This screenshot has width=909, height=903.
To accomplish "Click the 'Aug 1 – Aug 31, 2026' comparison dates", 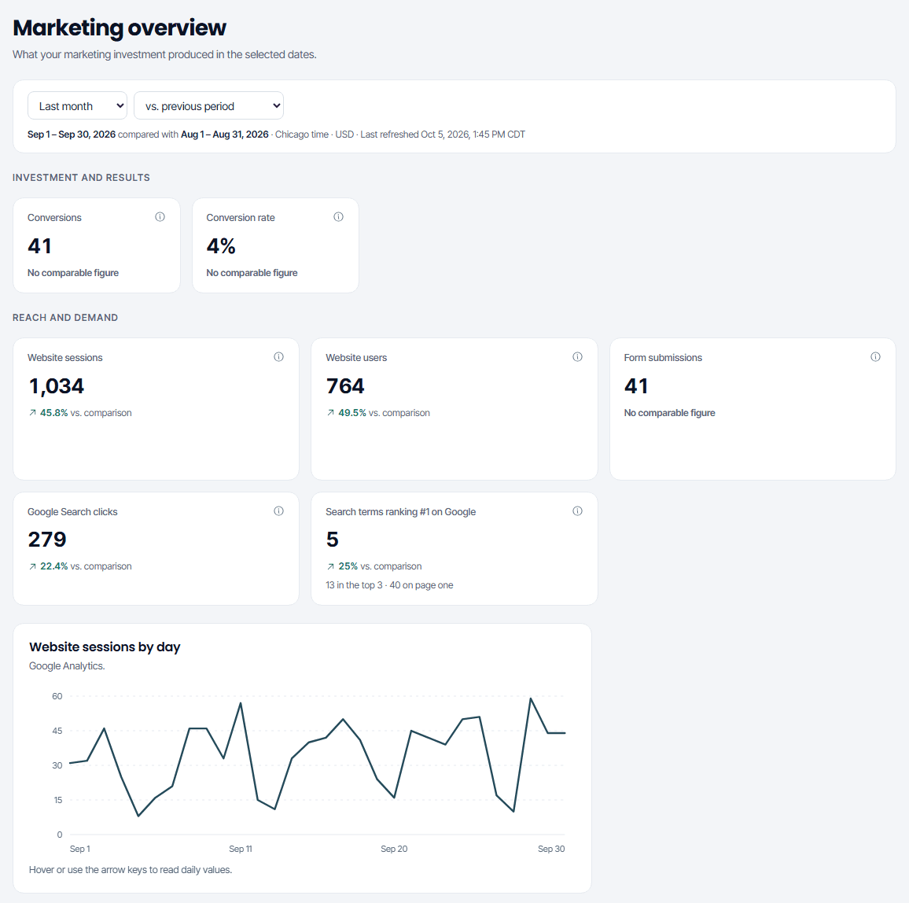I will pyautogui.click(x=225, y=135).
